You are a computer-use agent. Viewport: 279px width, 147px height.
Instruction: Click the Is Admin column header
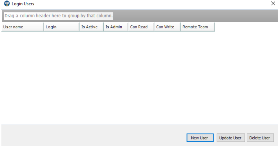(115, 27)
